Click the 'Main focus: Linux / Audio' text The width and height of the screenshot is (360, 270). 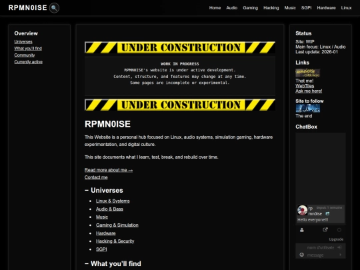(x=320, y=47)
